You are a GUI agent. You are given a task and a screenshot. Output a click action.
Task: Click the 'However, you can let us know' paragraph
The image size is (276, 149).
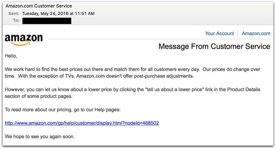tap(132, 93)
